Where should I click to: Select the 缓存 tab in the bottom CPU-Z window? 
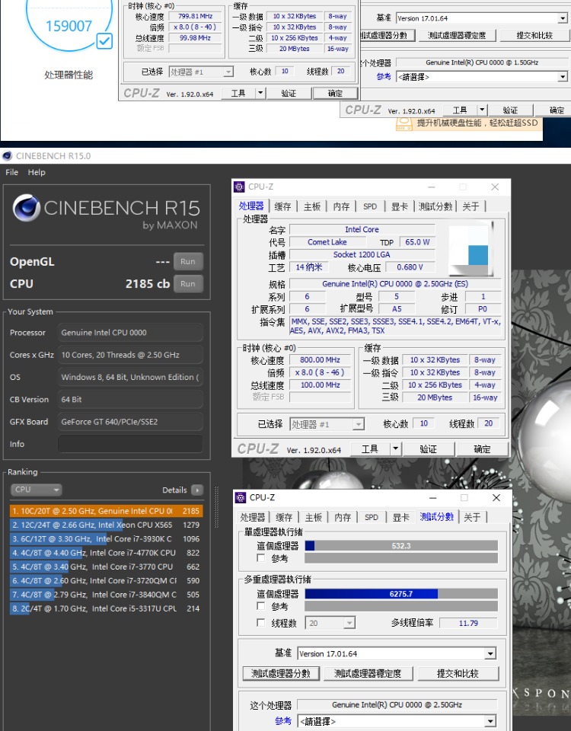coord(284,517)
